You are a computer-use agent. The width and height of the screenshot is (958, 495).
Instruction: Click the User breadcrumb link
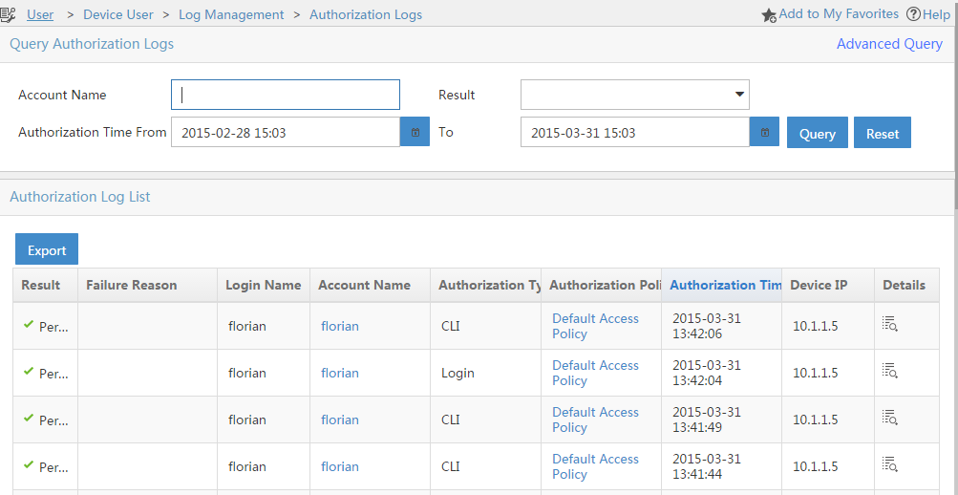point(40,14)
